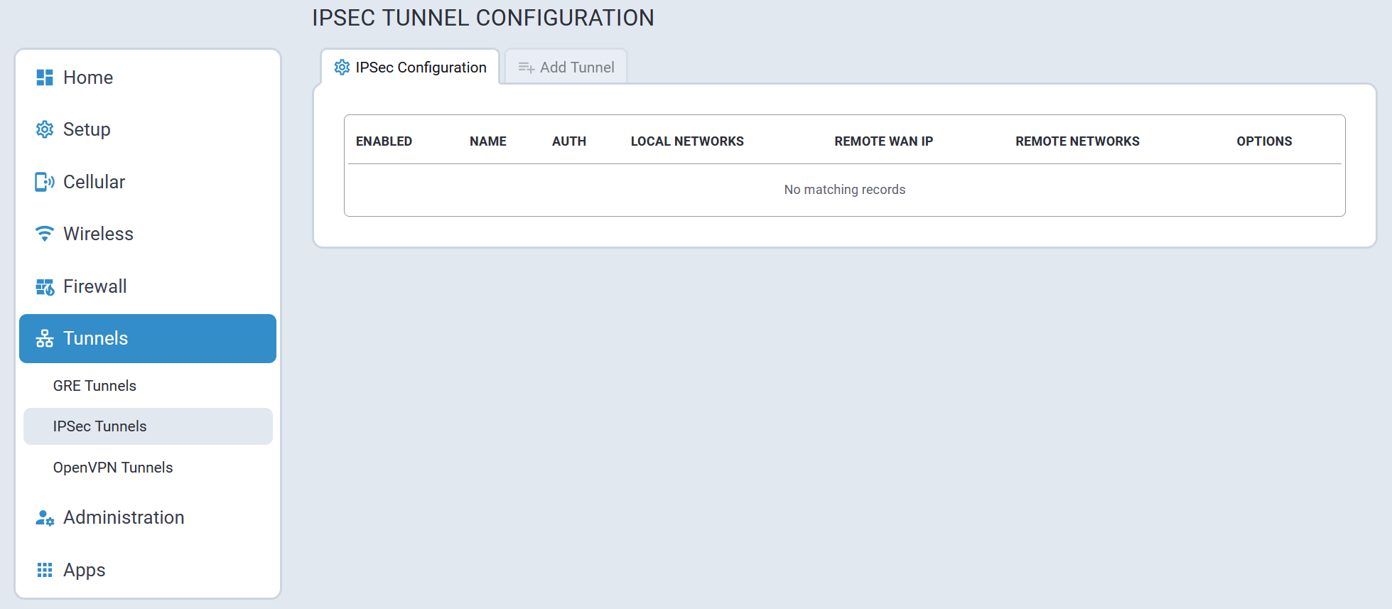Click the Add Tunnel list-plus icon
This screenshot has height=609, width=1392.
pyautogui.click(x=526, y=68)
